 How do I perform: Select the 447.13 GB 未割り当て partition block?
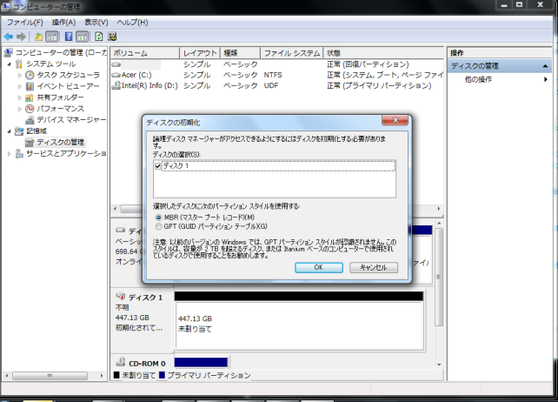click(299, 325)
